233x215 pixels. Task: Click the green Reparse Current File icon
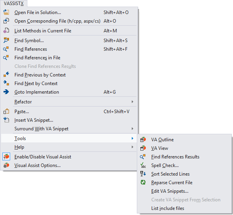pyautogui.click(x=143, y=182)
